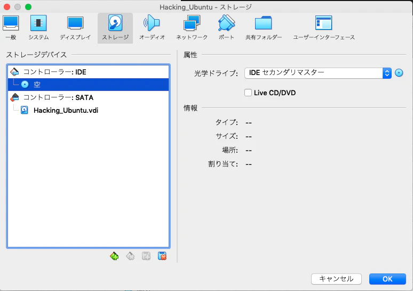Enable the Live CD/DVD checkbox
The width and height of the screenshot is (413, 291).
[x=248, y=93]
